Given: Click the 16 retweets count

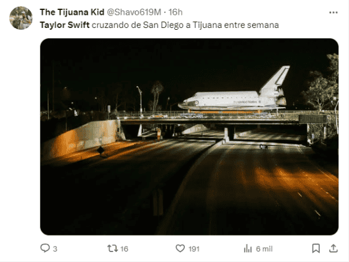Looking at the screenshot, I should 124,248.
